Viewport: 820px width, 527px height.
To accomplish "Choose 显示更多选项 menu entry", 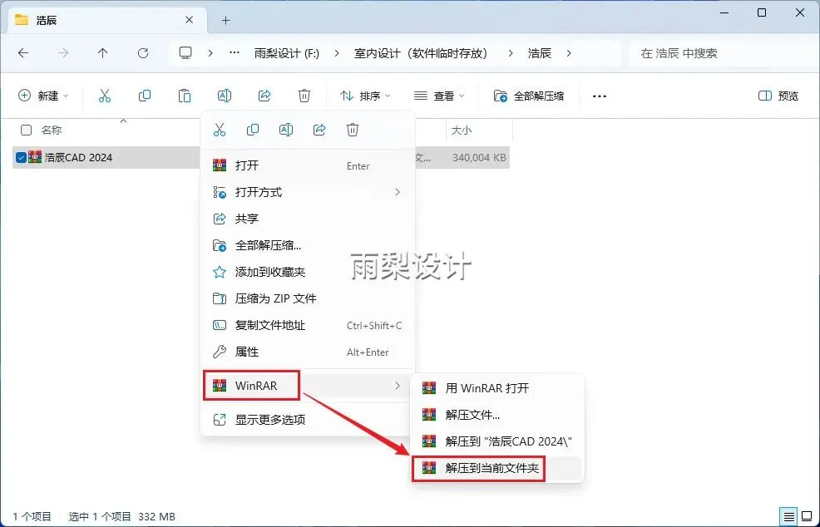I will coord(308,419).
